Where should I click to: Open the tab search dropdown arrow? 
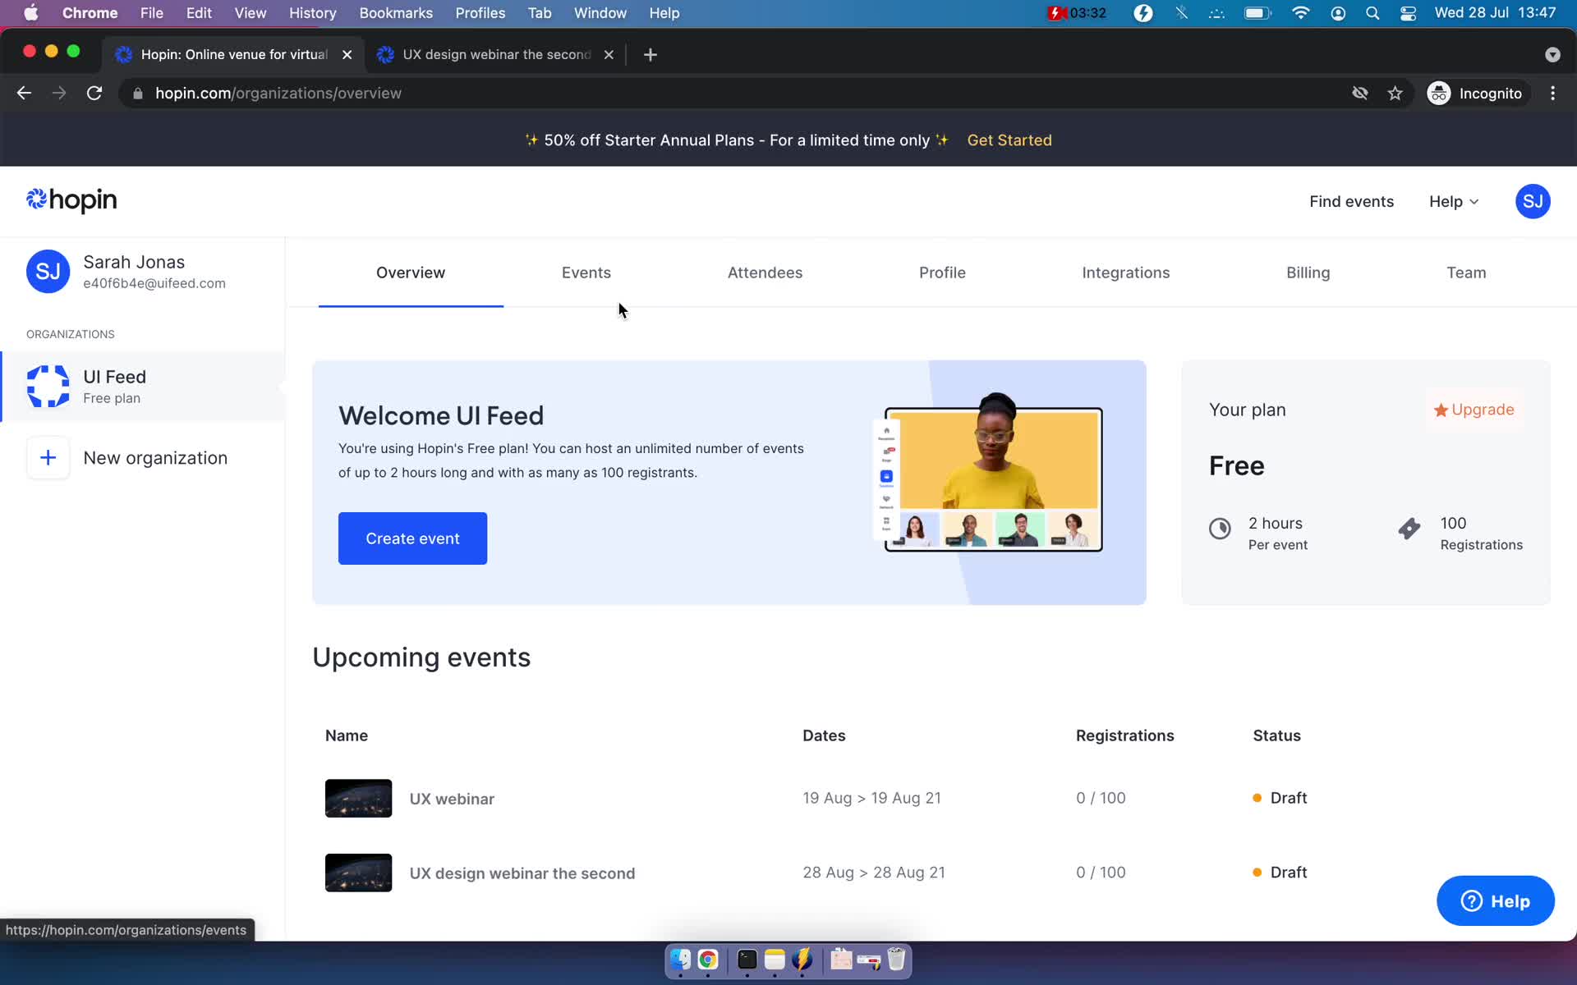(x=1552, y=55)
